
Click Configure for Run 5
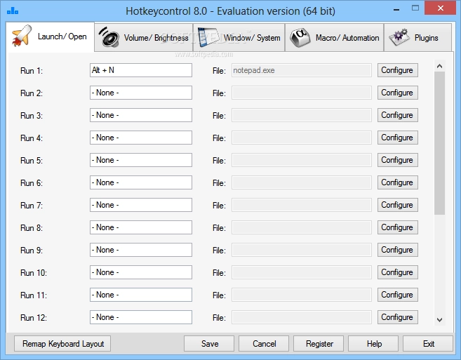397,160
